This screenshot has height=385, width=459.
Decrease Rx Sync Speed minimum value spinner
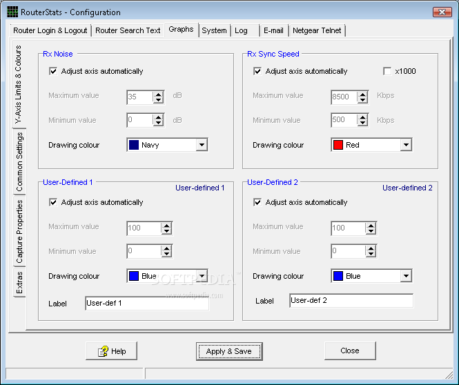coord(362,123)
